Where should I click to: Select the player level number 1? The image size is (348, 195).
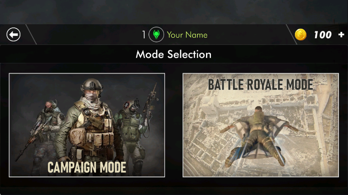[x=144, y=35]
